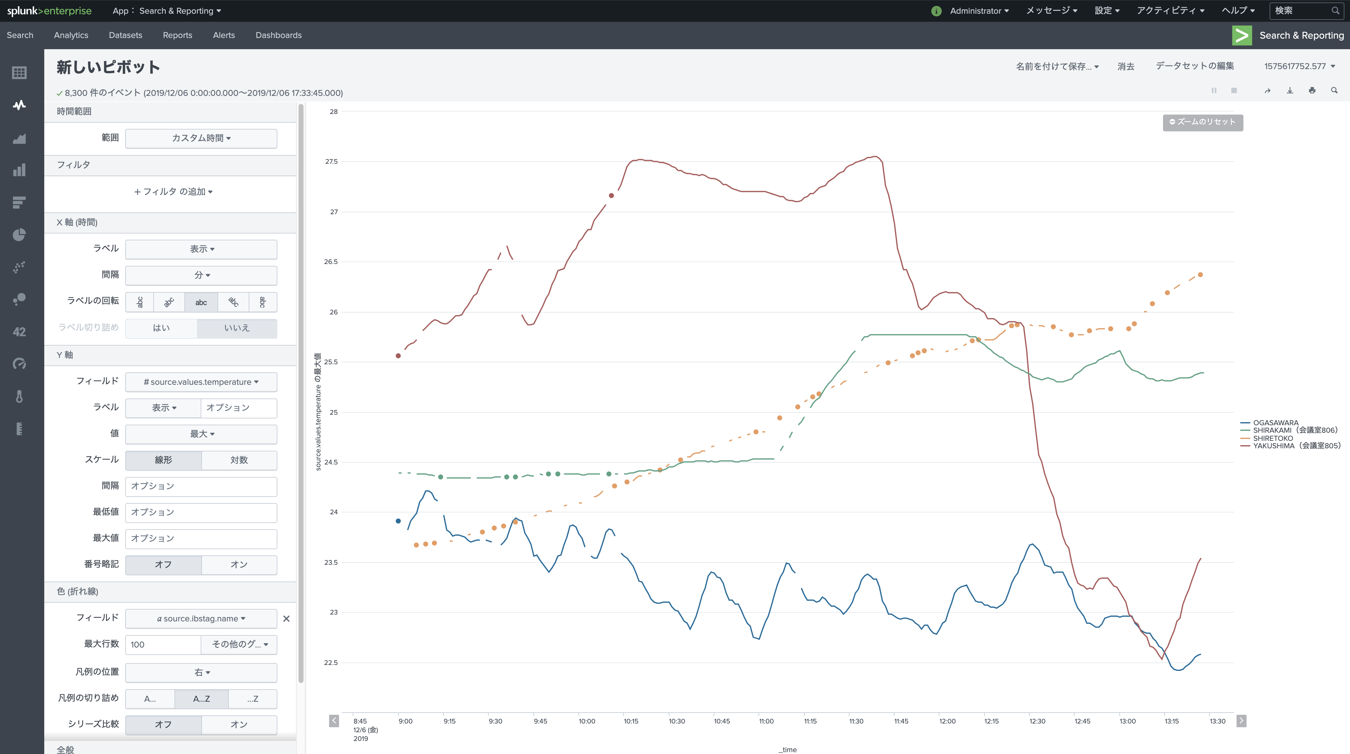Select the statistics table visualization icon
The image size is (1350, 754).
click(x=19, y=73)
